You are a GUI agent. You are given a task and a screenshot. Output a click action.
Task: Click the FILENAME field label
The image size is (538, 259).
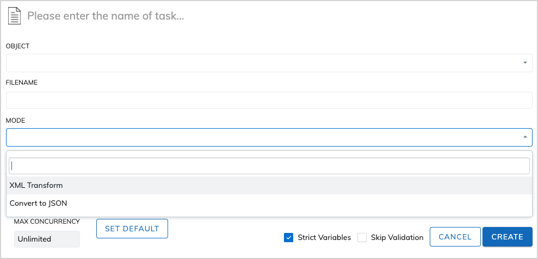(21, 83)
